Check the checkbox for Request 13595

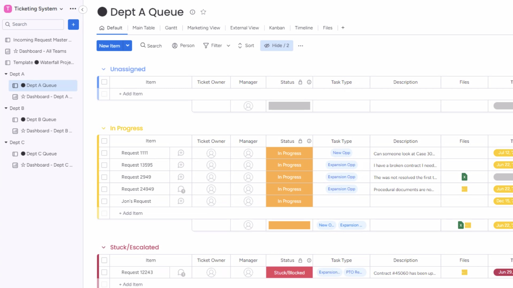click(104, 165)
